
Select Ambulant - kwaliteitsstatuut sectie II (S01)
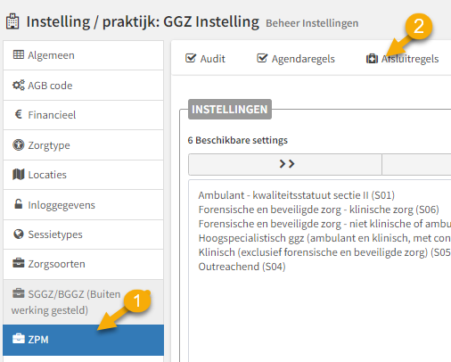click(x=297, y=195)
